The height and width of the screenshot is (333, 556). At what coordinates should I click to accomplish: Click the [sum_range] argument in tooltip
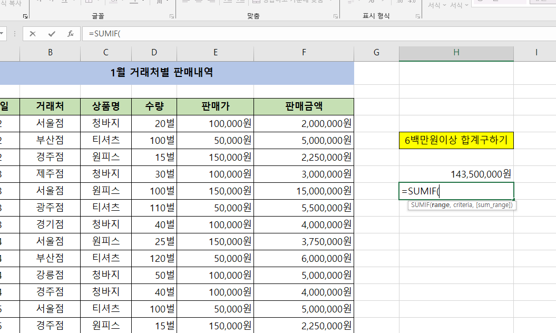tap(493, 205)
